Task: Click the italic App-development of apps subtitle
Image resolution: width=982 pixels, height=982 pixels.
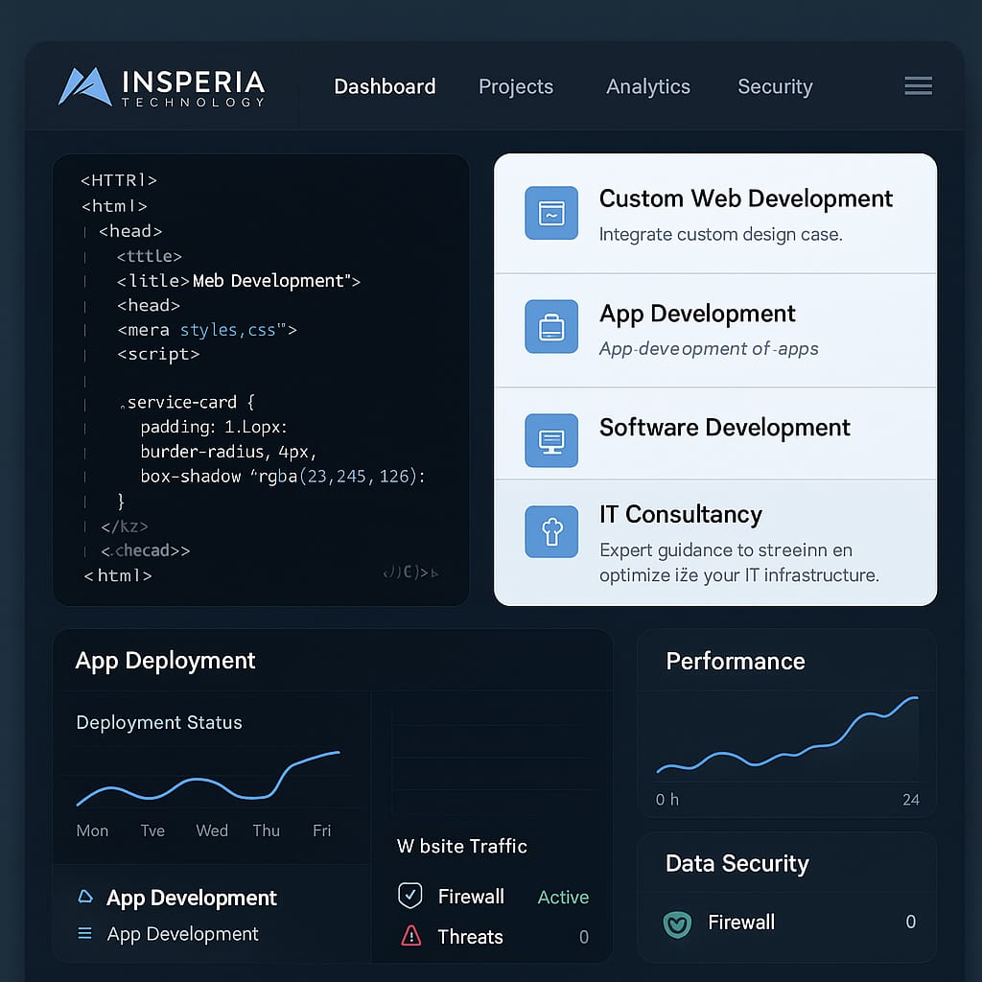Action: point(709,348)
